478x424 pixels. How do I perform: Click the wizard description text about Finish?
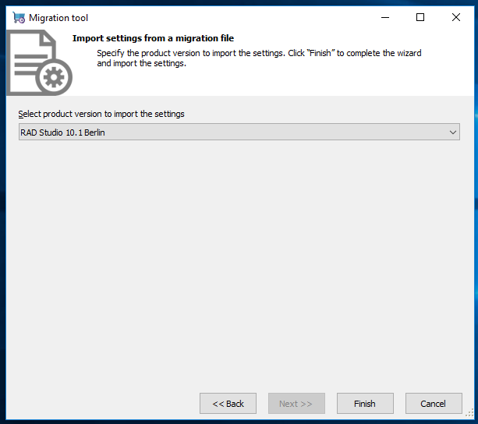[259, 58]
